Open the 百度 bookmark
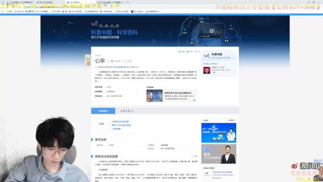 click(x=65, y=12)
